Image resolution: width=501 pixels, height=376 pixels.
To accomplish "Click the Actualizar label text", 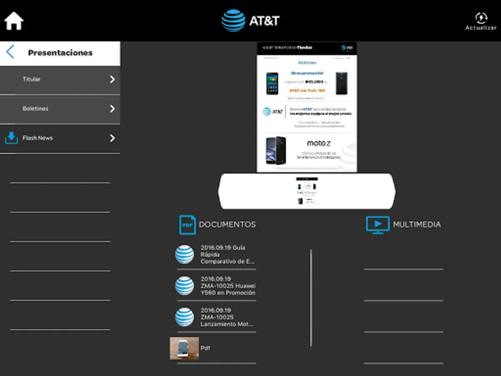I will click(x=481, y=28).
